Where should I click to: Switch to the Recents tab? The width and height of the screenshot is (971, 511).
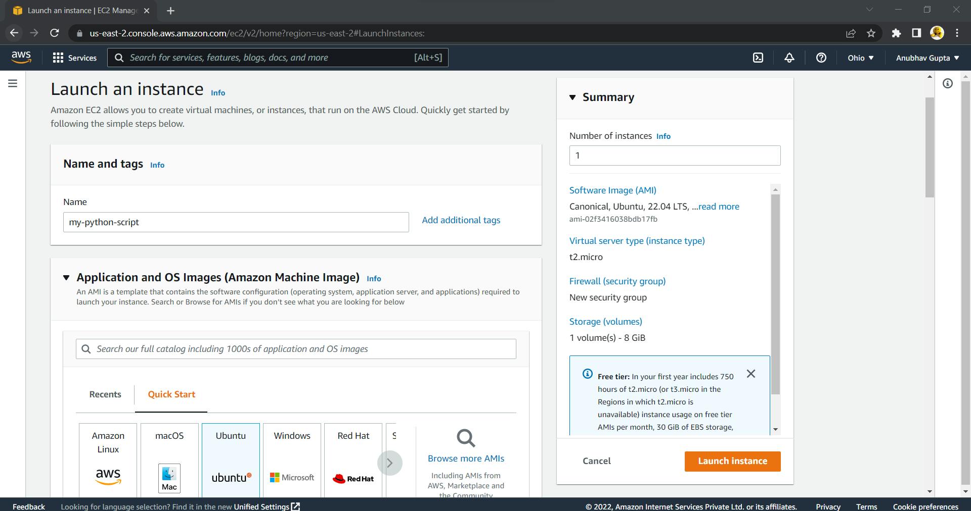(x=105, y=394)
